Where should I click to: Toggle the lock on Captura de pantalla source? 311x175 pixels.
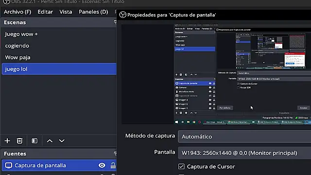tap(113, 165)
